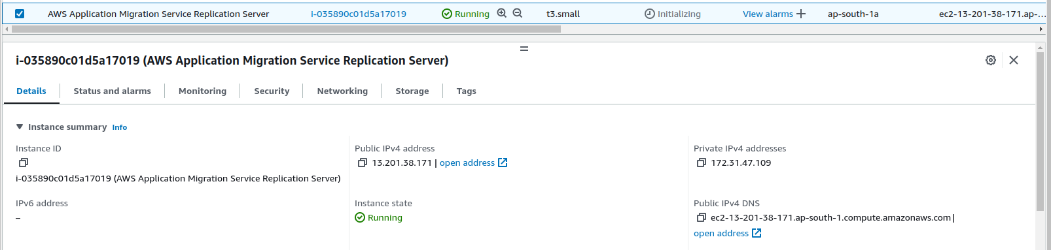Open address link beside Public IPv4 address
This screenshot has width=1051, height=250.
pos(467,163)
